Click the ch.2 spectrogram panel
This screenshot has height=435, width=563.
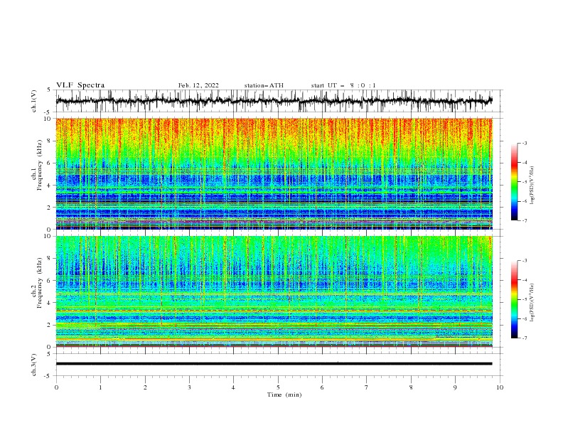coord(274,291)
